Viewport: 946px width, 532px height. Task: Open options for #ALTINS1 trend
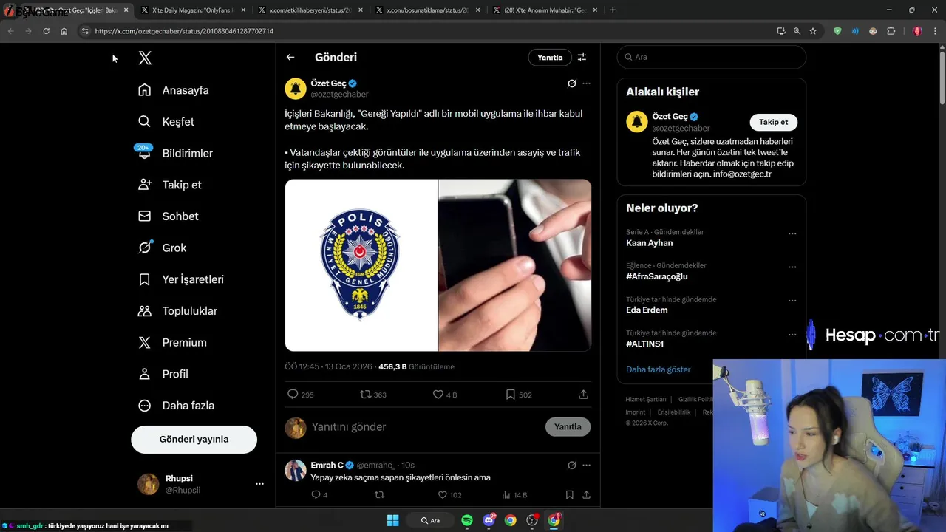click(x=792, y=335)
